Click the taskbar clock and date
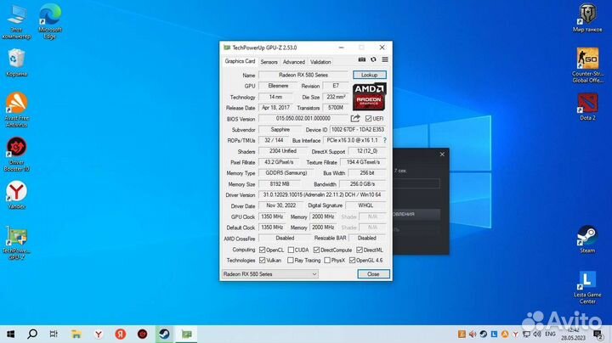This screenshot has height=343, width=612. click(574, 334)
